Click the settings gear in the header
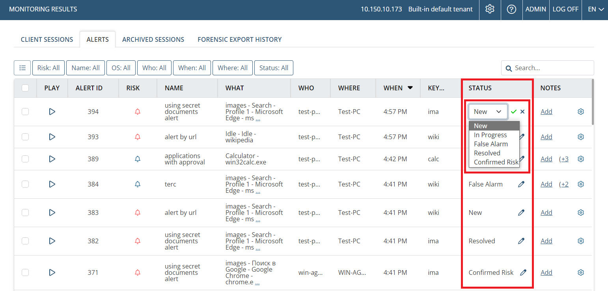The height and width of the screenshot is (291, 608). (x=490, y=9)
